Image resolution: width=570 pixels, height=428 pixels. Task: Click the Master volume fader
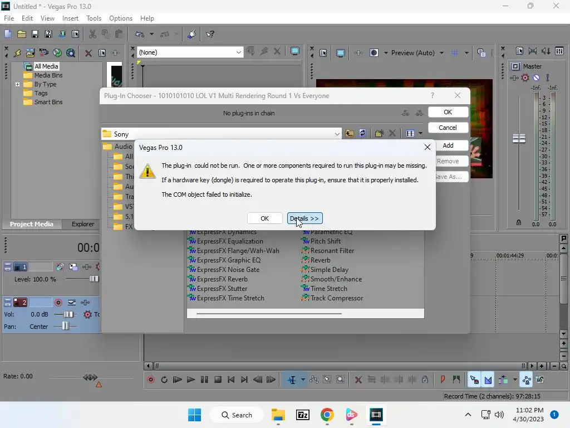[x=519, y=138]
